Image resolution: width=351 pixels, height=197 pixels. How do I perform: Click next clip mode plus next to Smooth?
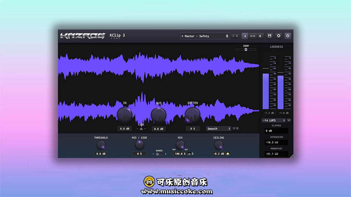tap(237, 129)
